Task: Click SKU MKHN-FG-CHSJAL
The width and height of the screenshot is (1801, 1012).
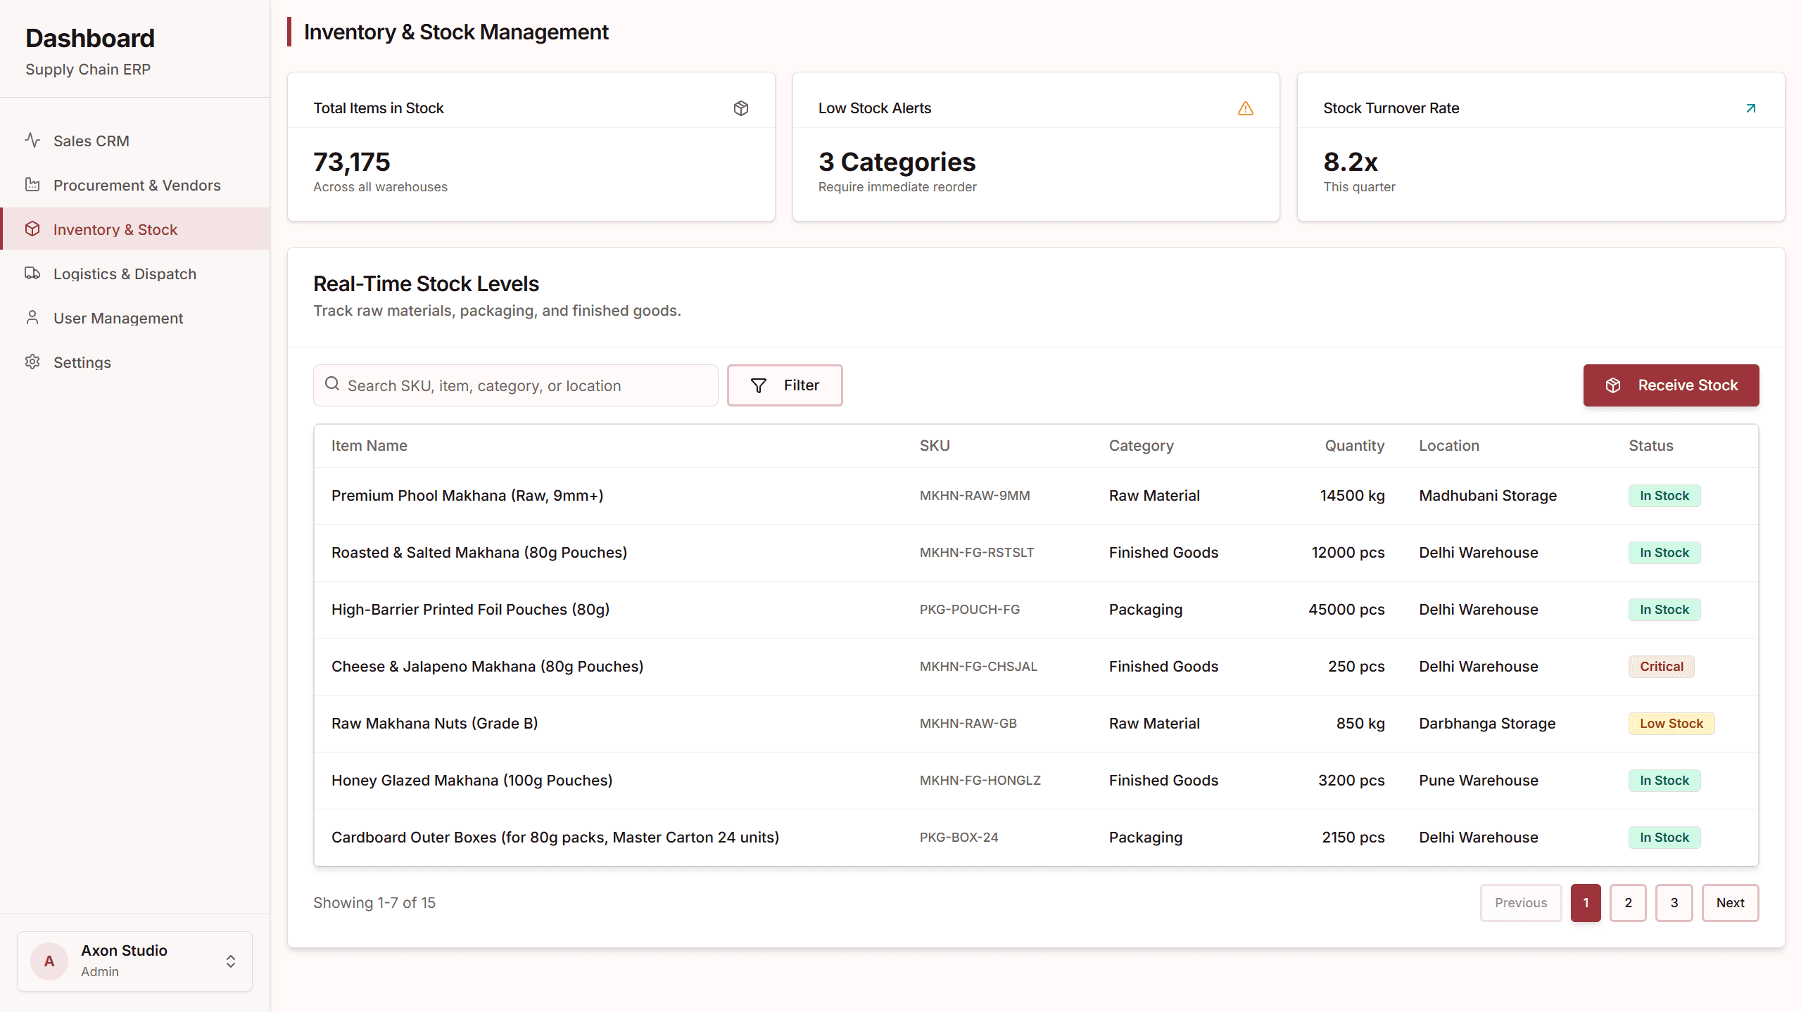Action: [x=978, y=667]
